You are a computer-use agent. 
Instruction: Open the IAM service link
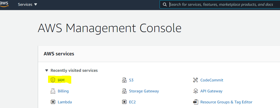[x=61, y=80]
